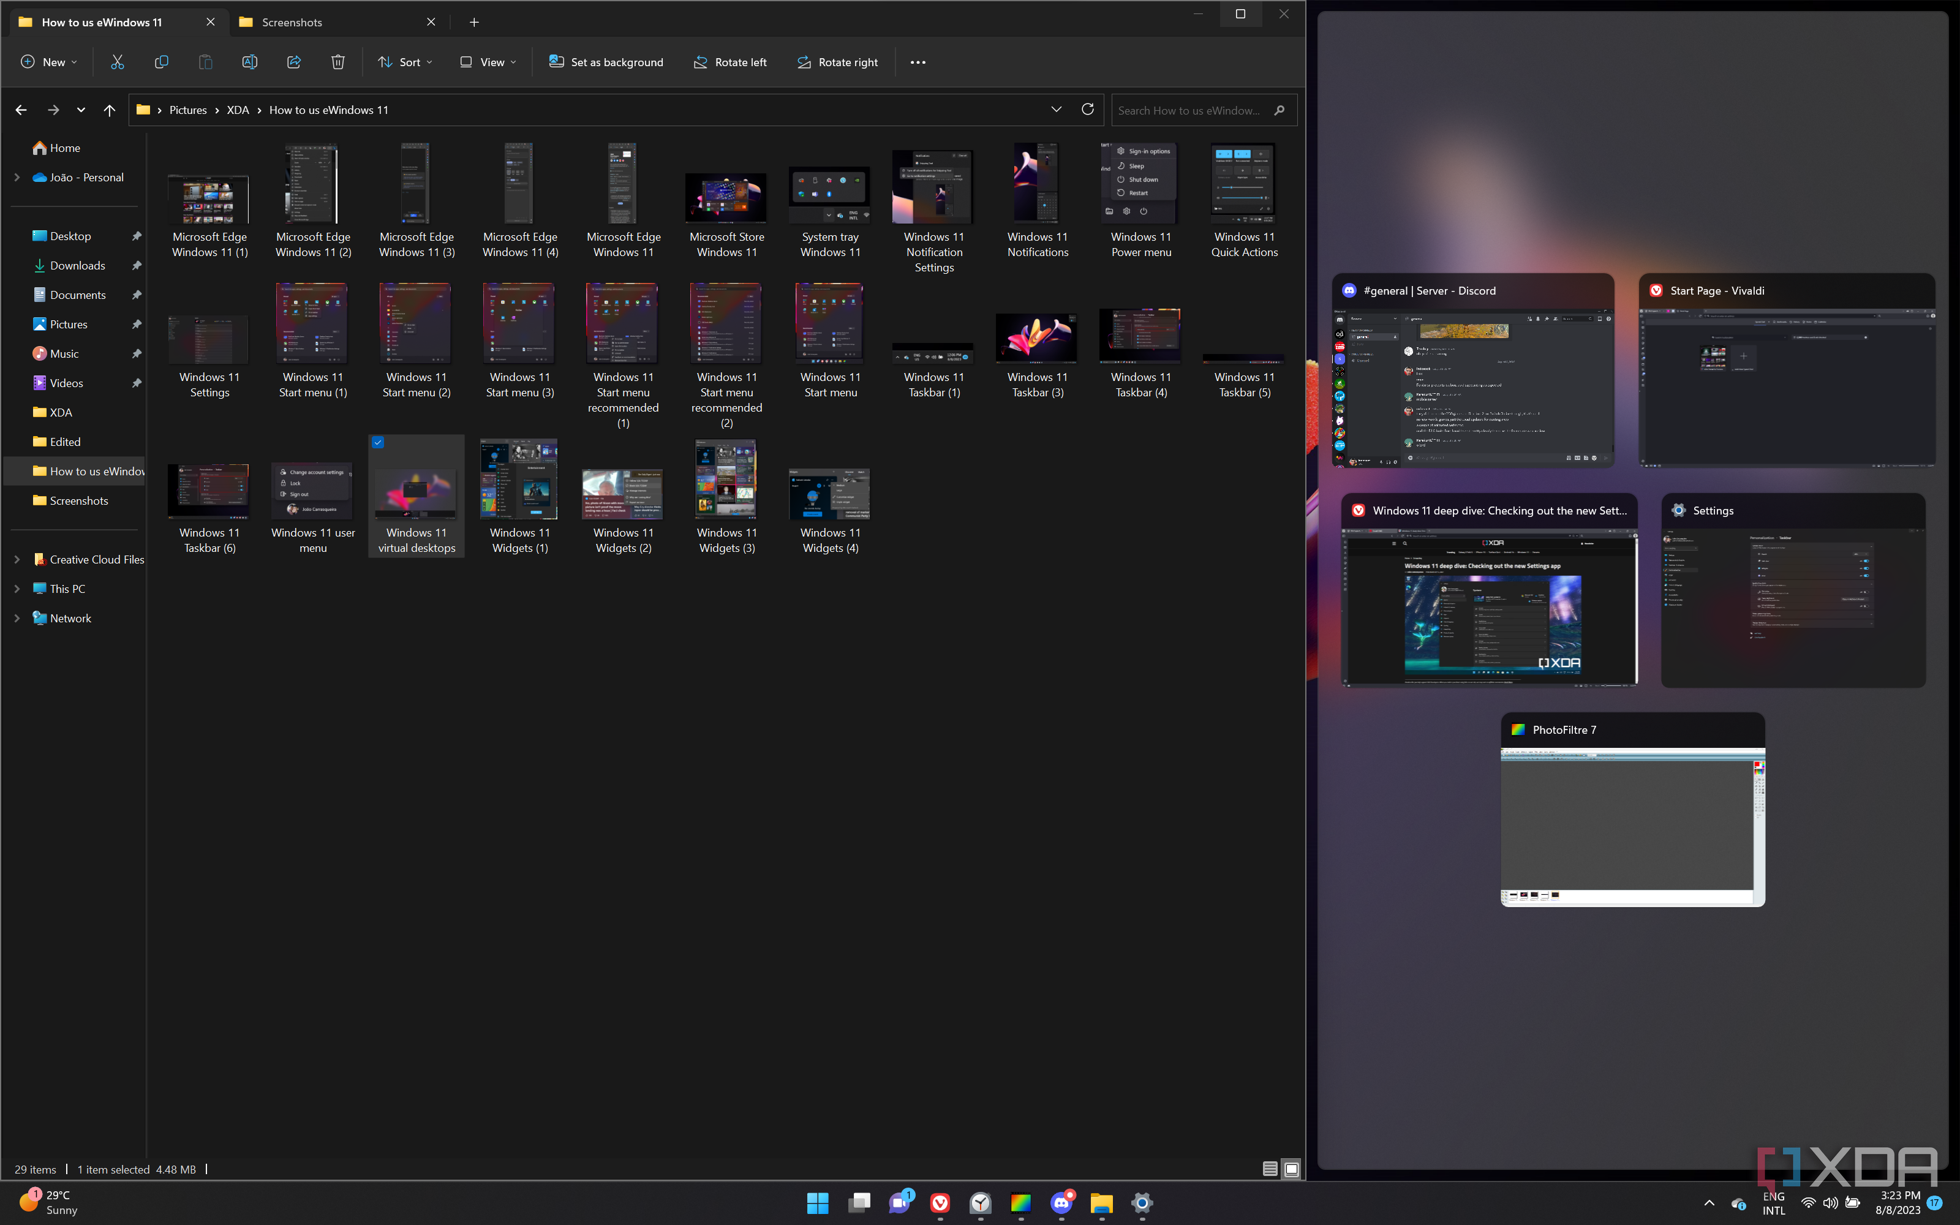Open Discord from the taskbar
Image resolution: width=1960 pixels, height=1225 pixels.
tap(1061, 1204)
